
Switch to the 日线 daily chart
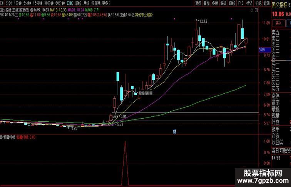(70, 3)
